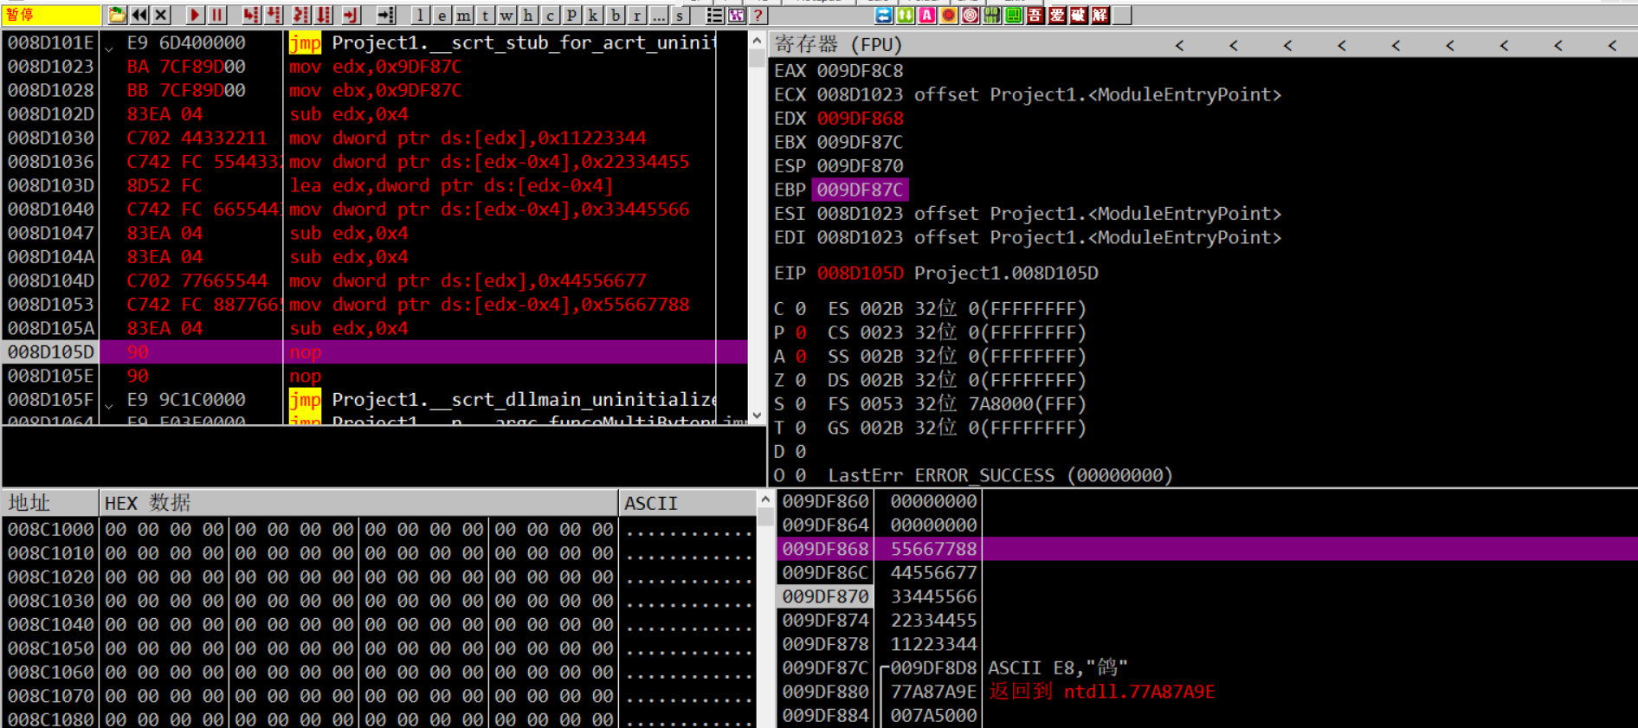Open Handles window with 'h' button
This screenshot has height=728, width=1638.
(528, 15)
